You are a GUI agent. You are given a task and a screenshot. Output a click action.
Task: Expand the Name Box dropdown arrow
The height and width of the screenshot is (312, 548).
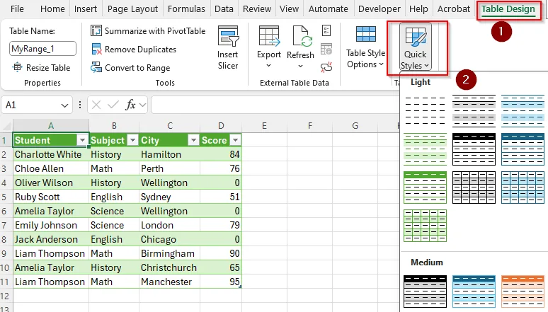[x=64, y=105]
